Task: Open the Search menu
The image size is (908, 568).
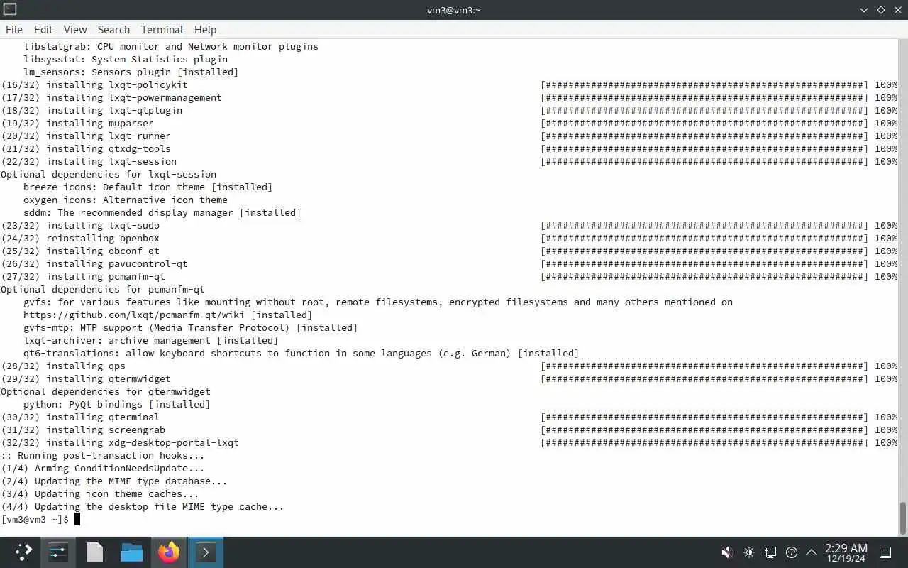Action: 113,29
